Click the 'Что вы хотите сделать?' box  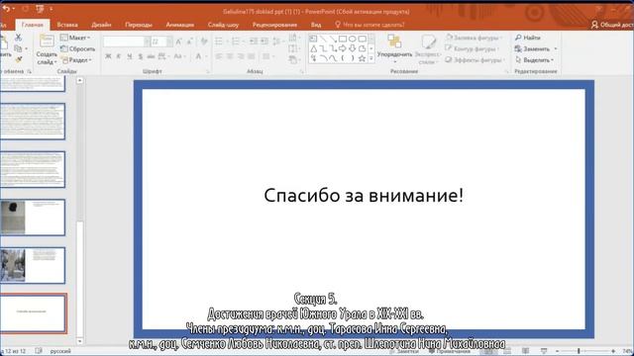coord(370,25)
